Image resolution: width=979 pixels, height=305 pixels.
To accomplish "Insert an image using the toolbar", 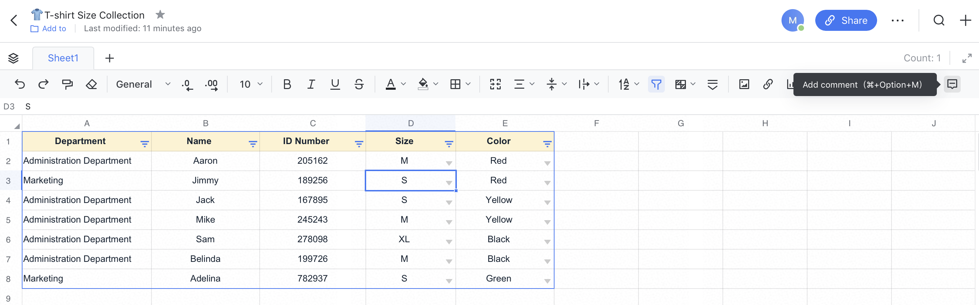I will 744,84.
